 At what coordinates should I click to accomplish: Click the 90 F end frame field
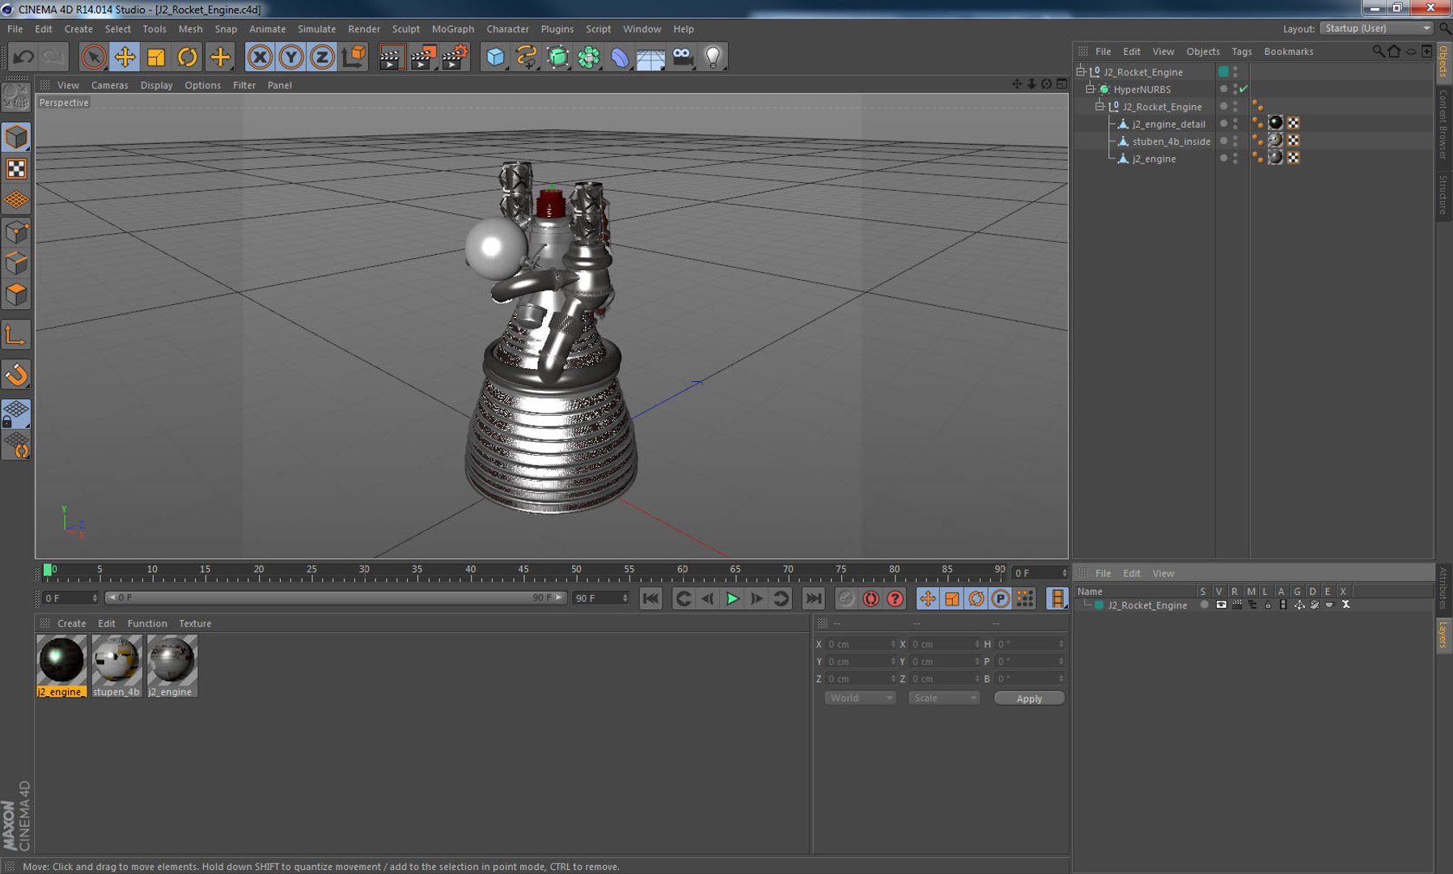click(x=600, y=598)
